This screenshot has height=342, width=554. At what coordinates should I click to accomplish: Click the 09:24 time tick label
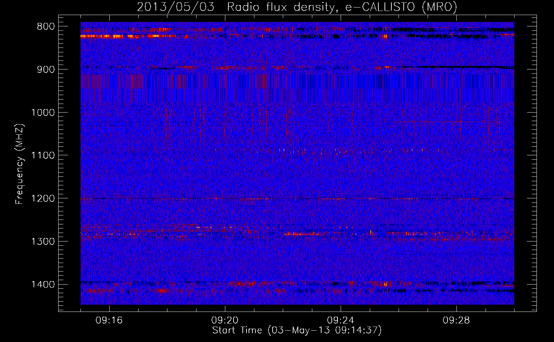[x=341, y=320]
